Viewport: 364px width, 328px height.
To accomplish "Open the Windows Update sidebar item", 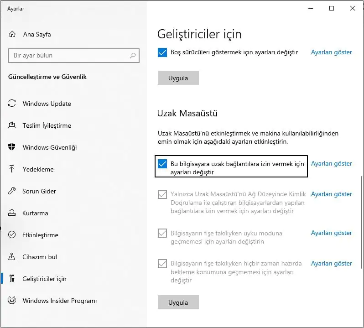I will pos(47,104).
